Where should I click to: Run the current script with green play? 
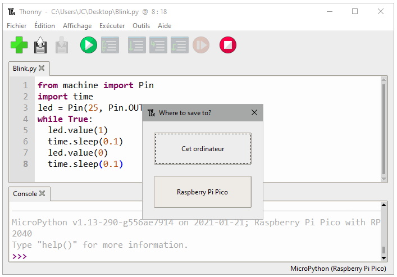89,45
